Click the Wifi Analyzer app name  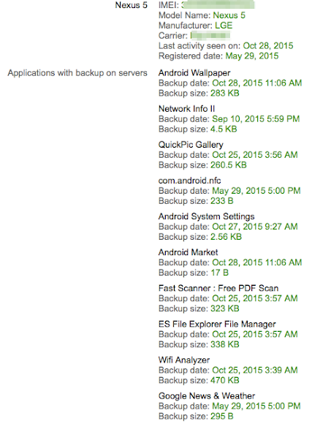184,360
